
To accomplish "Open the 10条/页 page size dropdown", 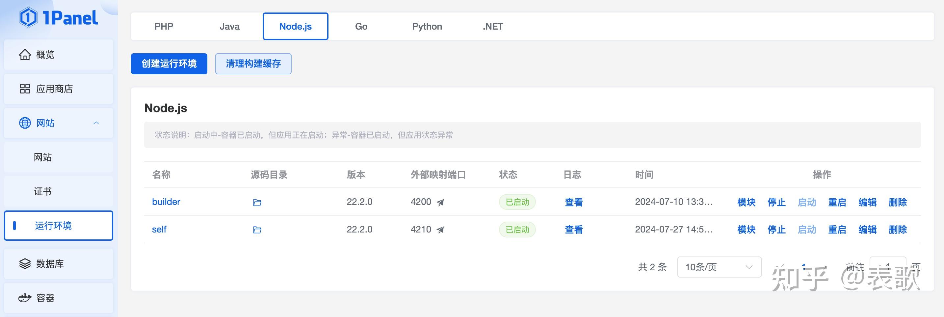I will [x=719, y=267].
